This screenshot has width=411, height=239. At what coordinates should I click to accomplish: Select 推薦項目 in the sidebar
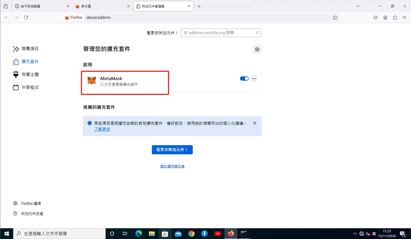click(26, 49)
